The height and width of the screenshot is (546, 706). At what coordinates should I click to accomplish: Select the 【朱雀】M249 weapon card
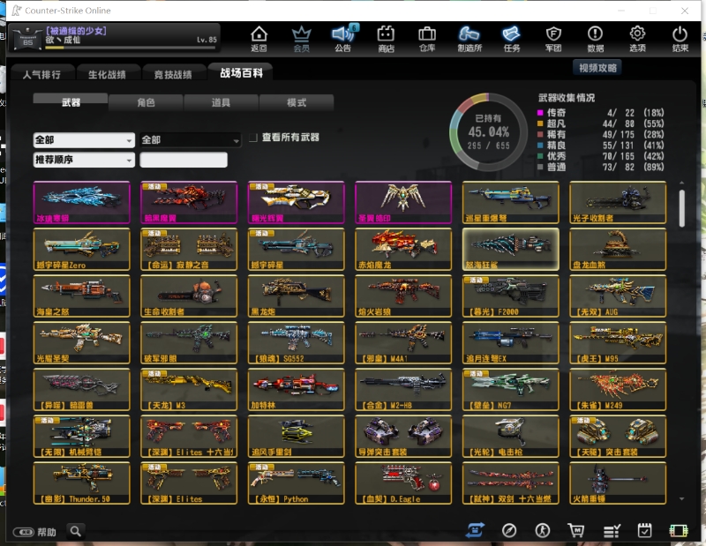coord(617,390)
